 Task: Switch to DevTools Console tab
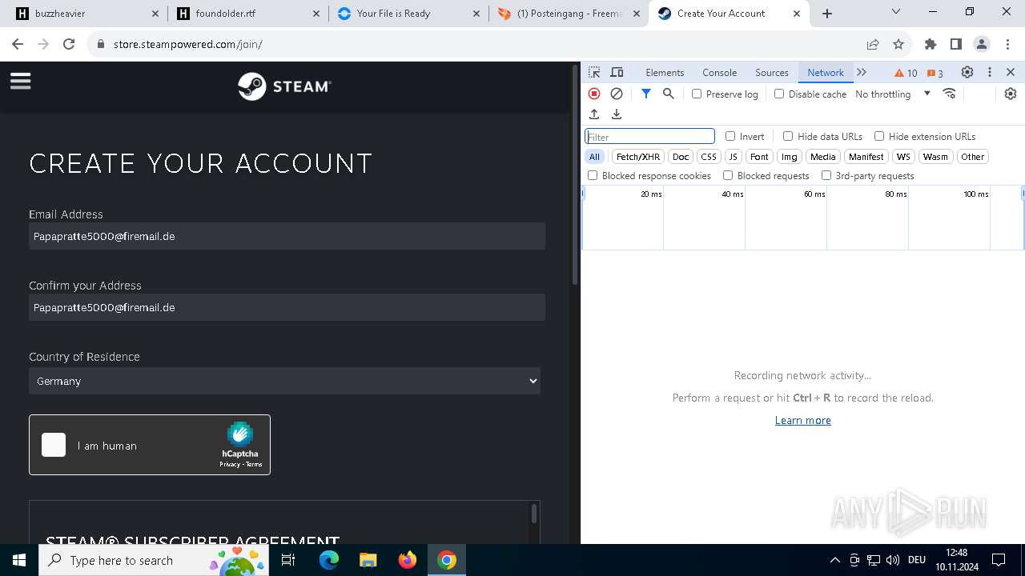(x=719, y=73)
